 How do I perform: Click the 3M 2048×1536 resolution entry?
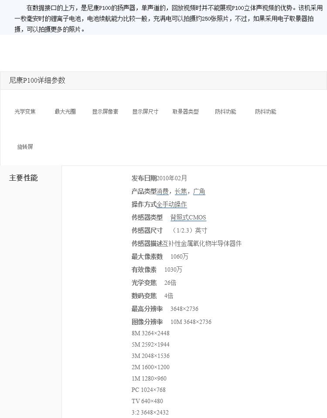pyautogui.click(x=150, y=356)
